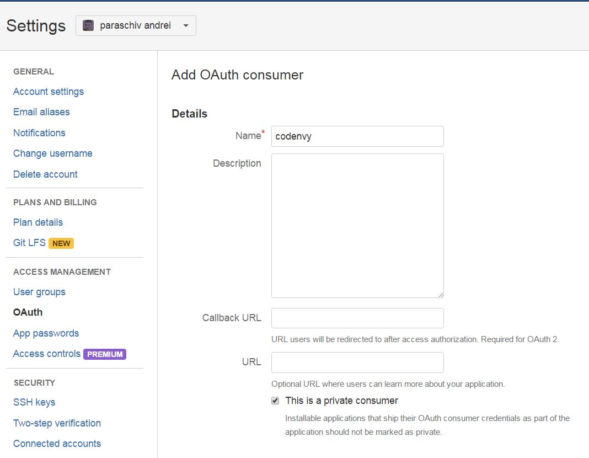Open the Delete account page
This screenshot has height=458, width=589.
(x=45, y=174)
